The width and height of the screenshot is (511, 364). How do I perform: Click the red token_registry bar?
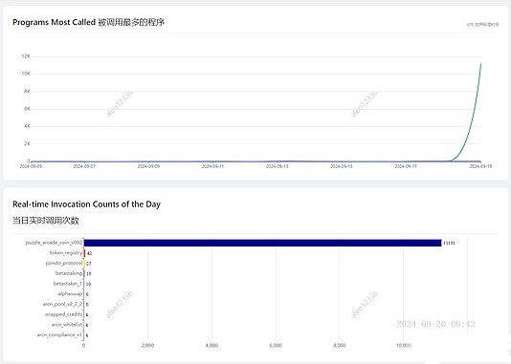[84, 253]
